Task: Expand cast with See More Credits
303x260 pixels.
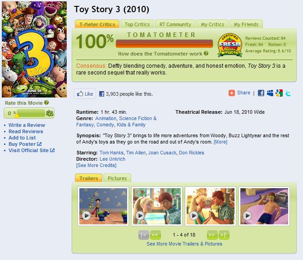Action: pyautogui.click(x=96, y=165)
